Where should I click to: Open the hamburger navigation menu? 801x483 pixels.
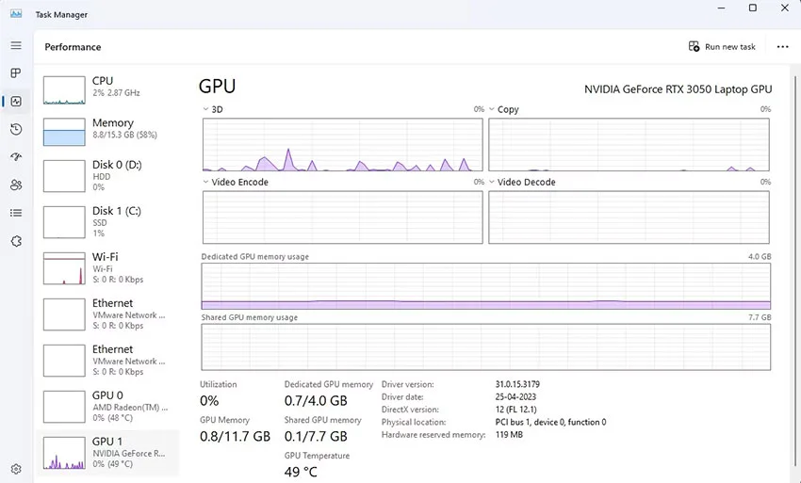click(x=16, y=45)
